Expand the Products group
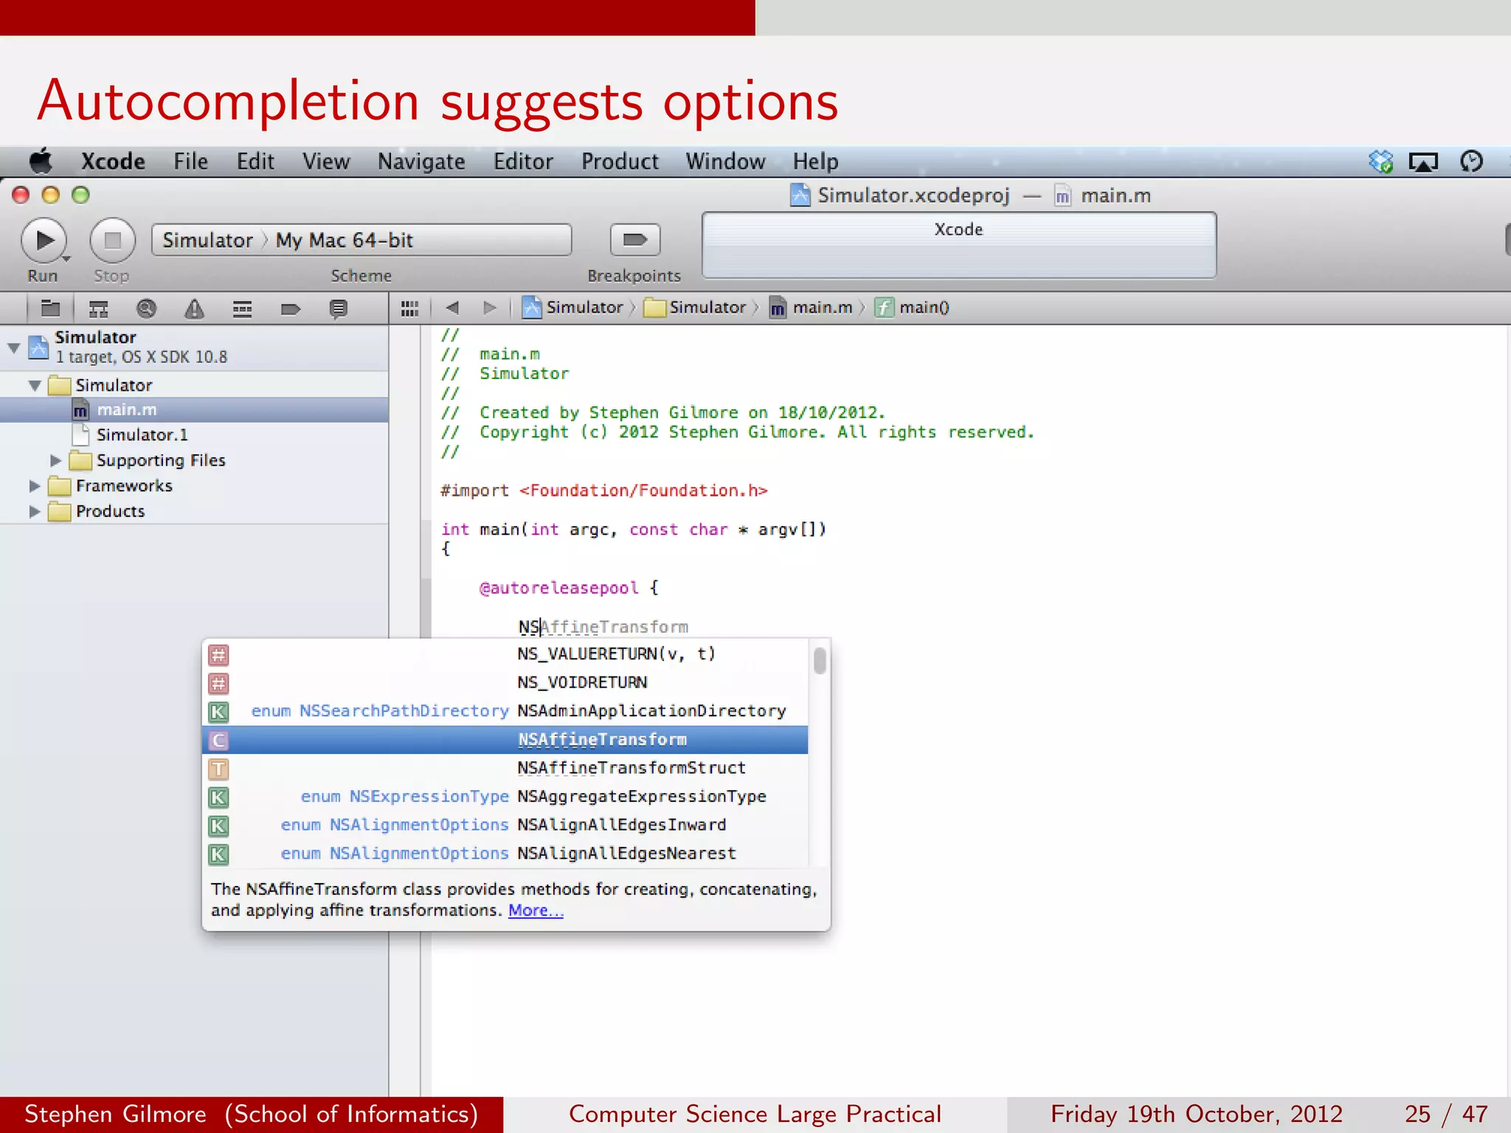Image resolution: width=1511 pixels, height=1133 pixels. (x=34, y=511)
